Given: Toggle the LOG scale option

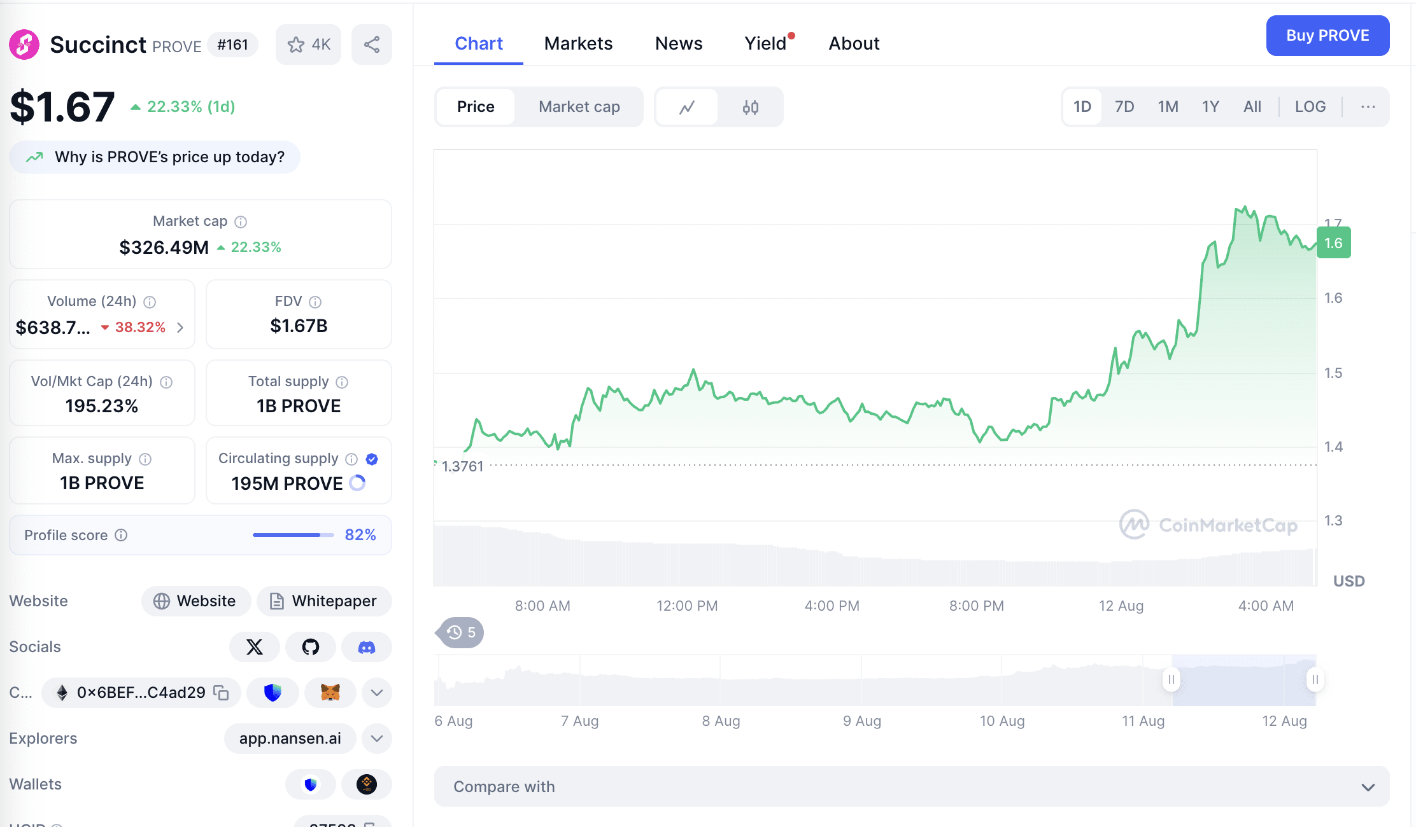Looking at the screenshot, I should [x=1310, y=107].
